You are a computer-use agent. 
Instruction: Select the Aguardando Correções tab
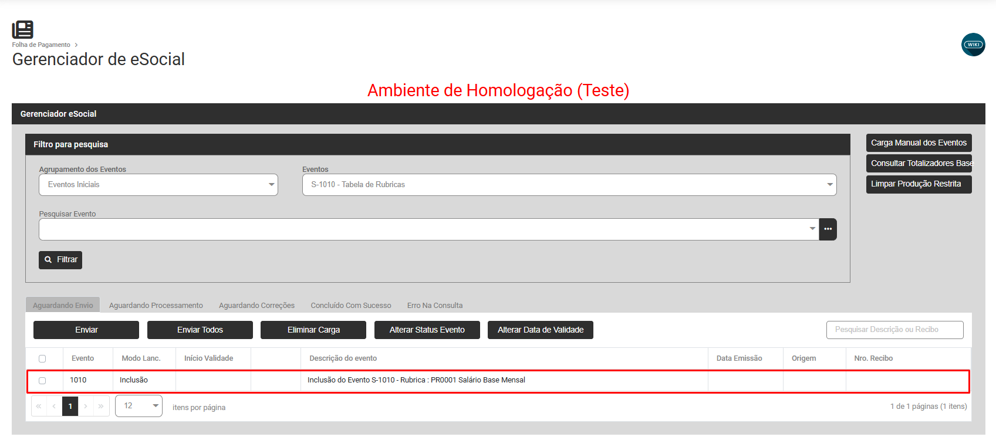257,305
